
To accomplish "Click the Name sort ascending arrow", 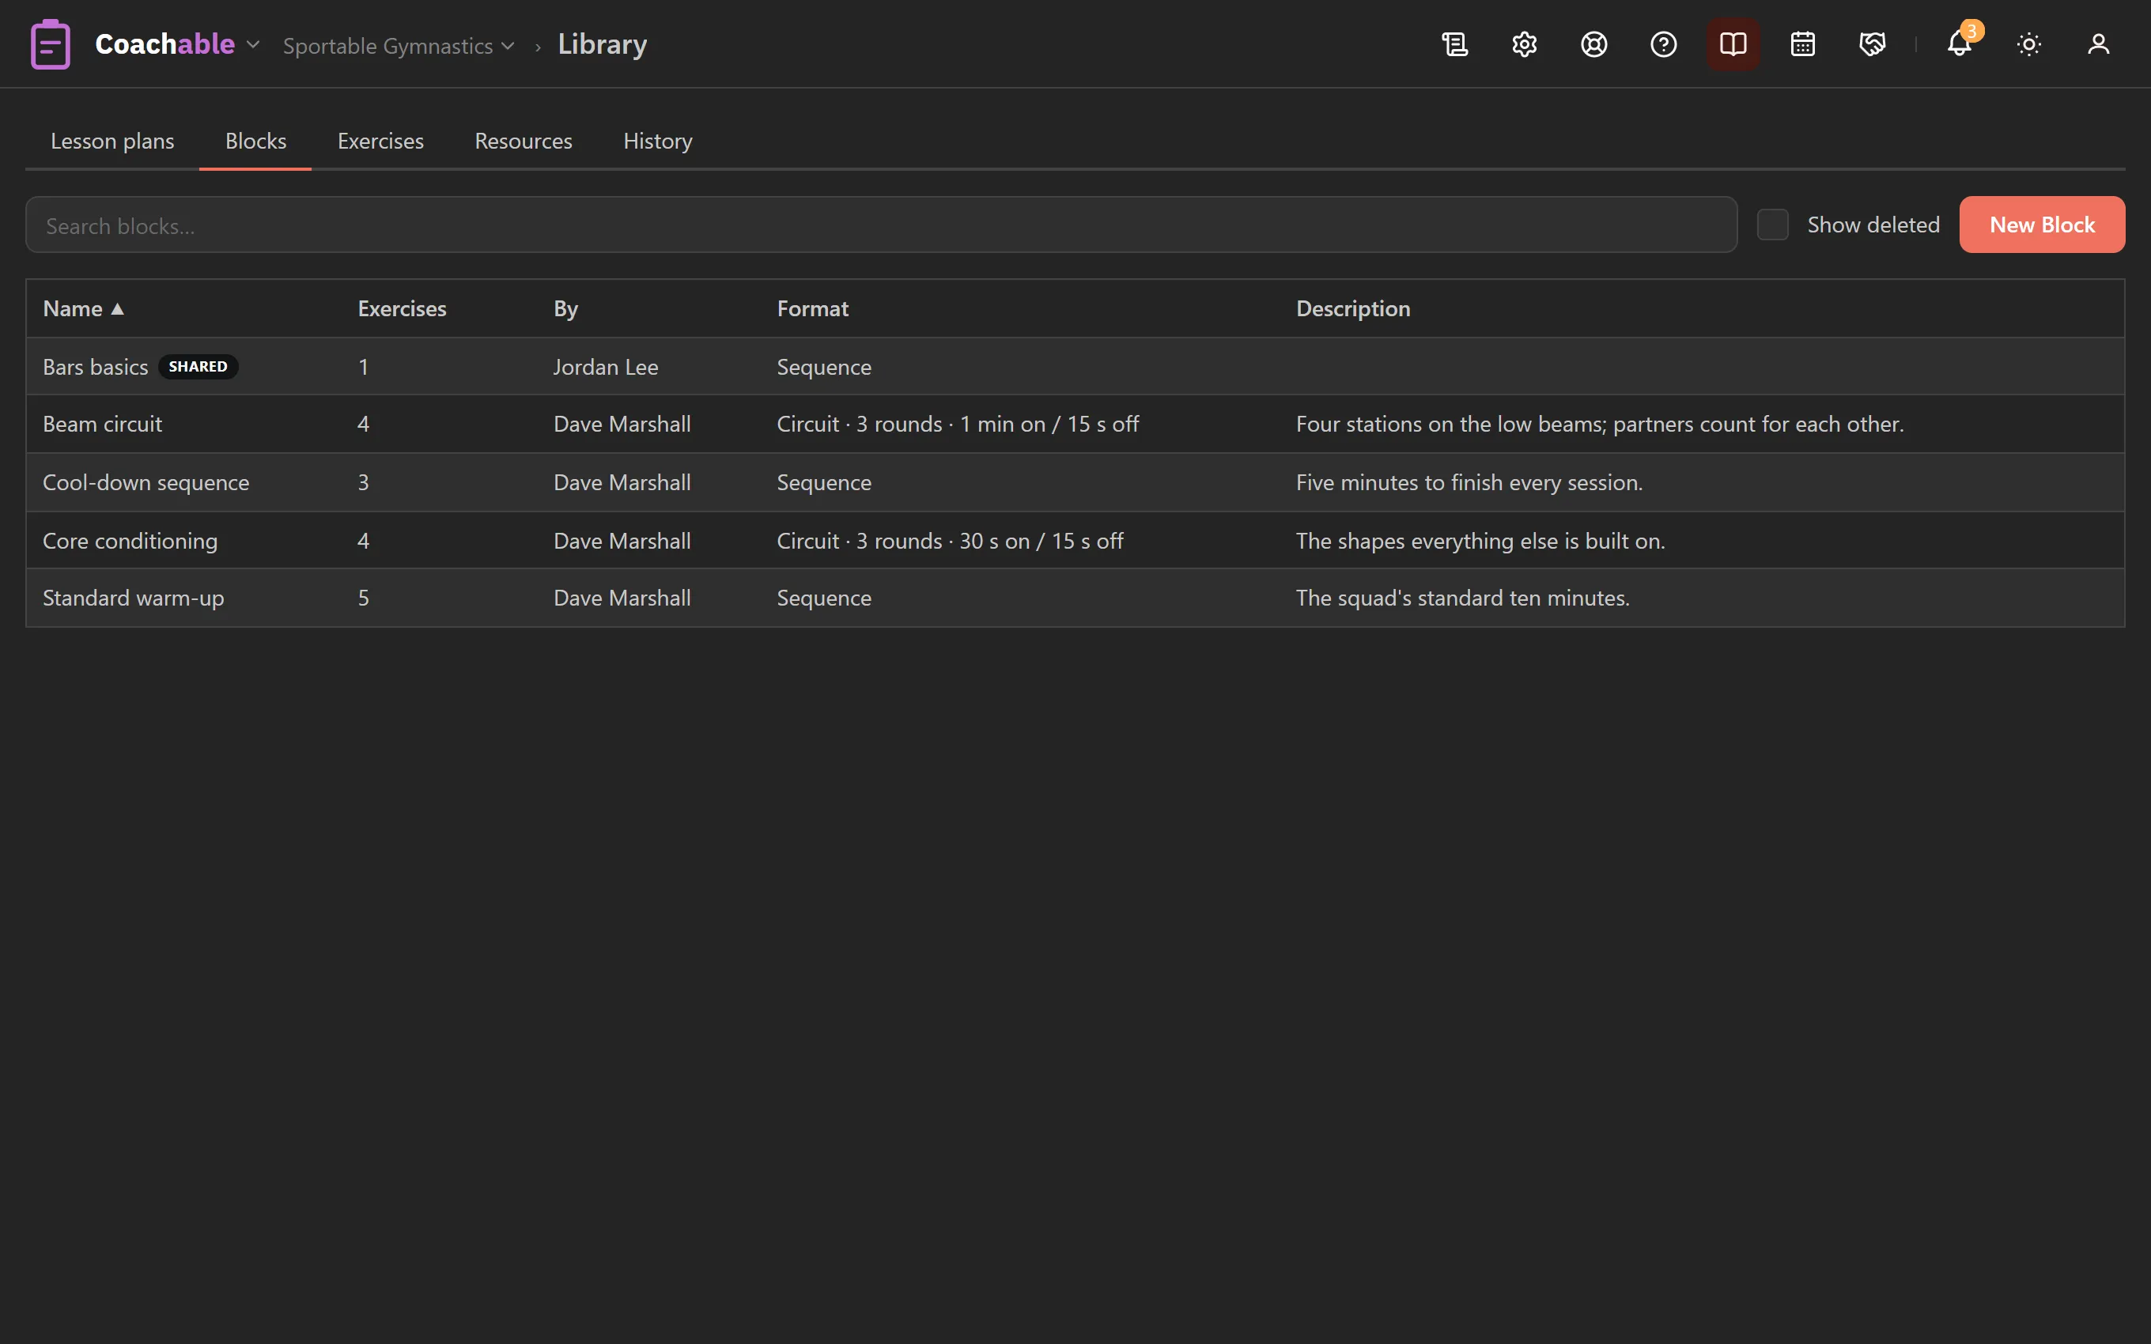I will pyautogui.click(x=117, y=308).
